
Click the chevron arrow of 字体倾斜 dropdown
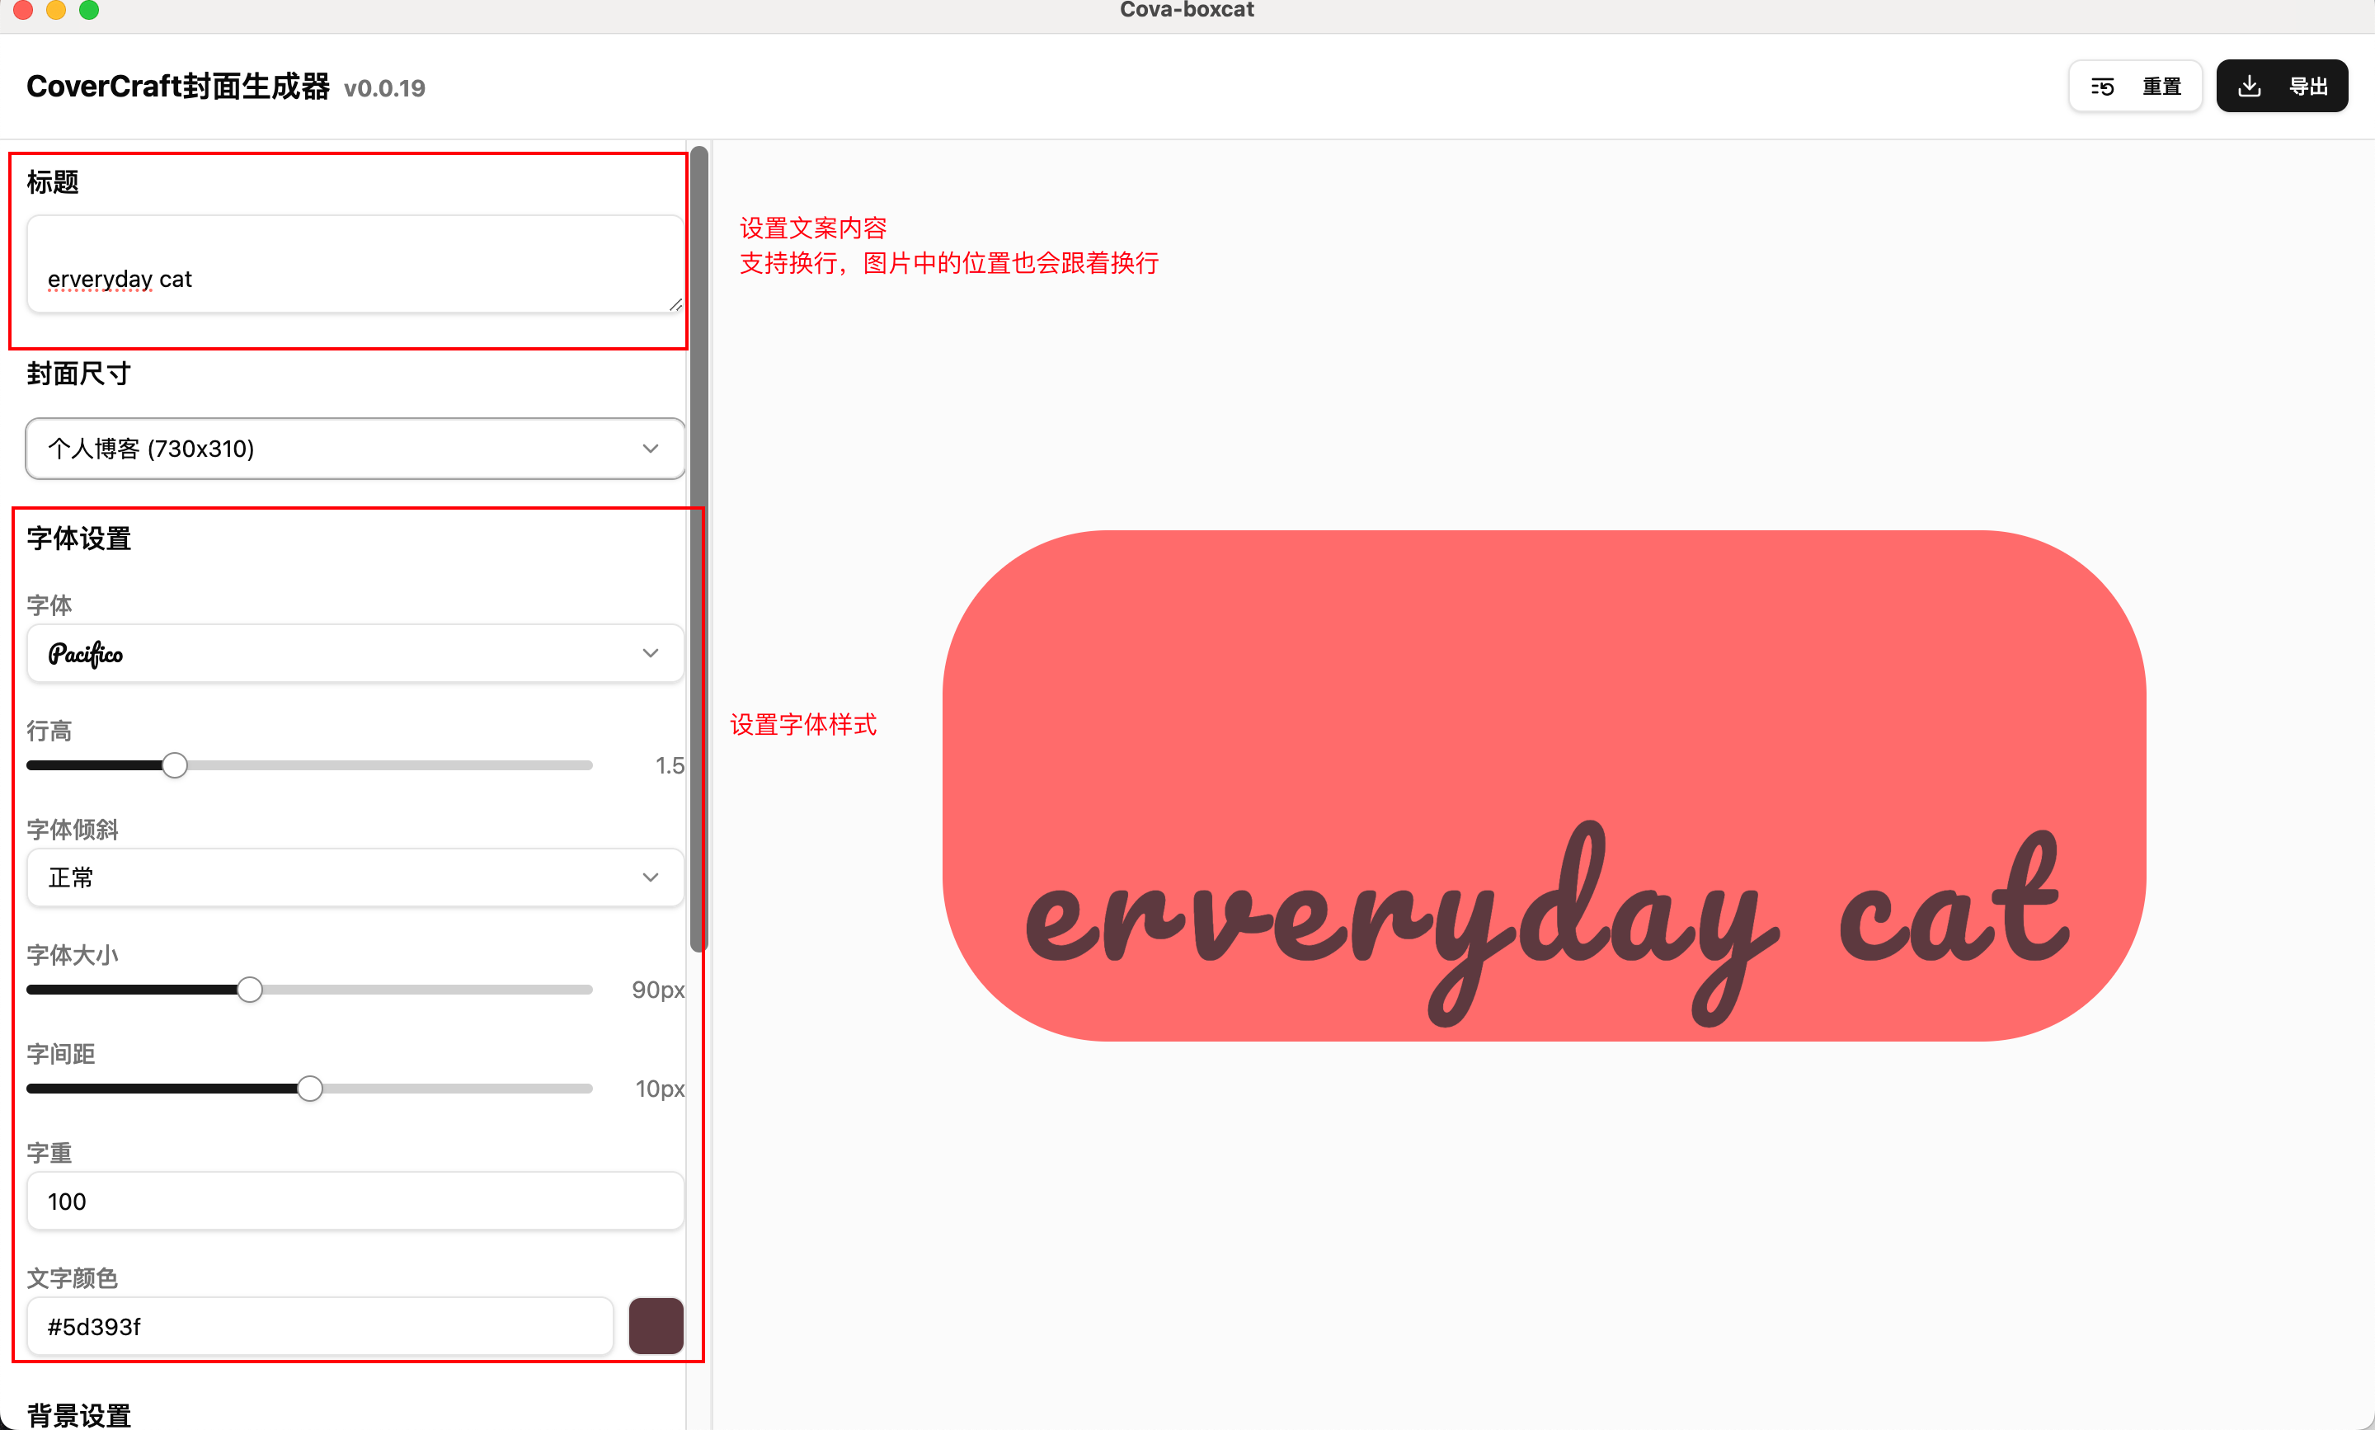coord(651,877)
